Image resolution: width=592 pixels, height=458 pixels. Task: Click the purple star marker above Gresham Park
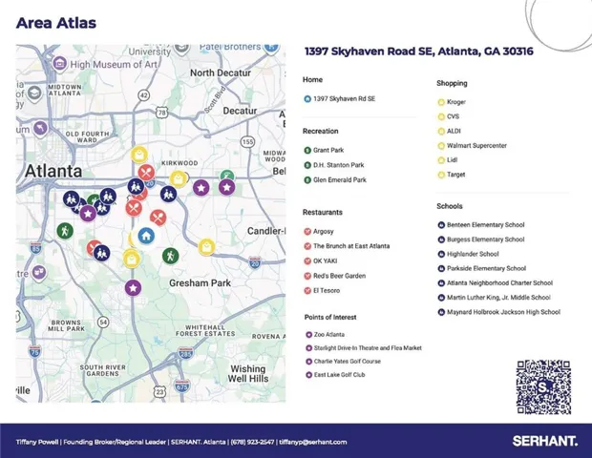[x=133, y=288]
